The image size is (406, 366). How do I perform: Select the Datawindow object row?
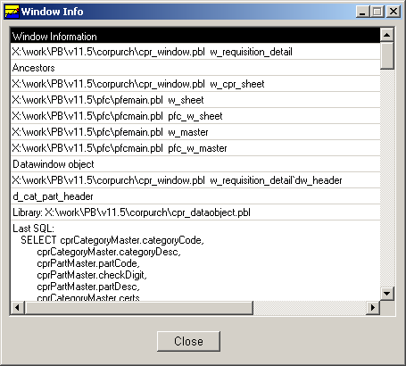195,164
